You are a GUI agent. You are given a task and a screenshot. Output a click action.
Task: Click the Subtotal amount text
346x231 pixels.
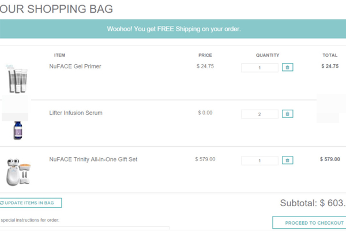tap(313, 203)
